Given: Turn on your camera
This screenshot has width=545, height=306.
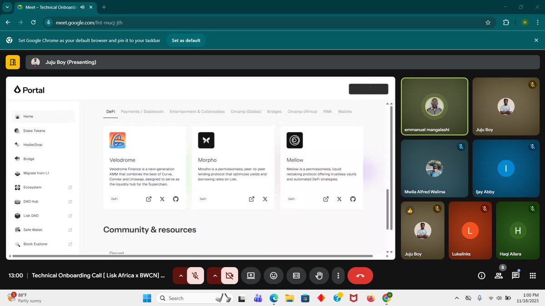Looking at the screenshot, I should coord(229,275).
